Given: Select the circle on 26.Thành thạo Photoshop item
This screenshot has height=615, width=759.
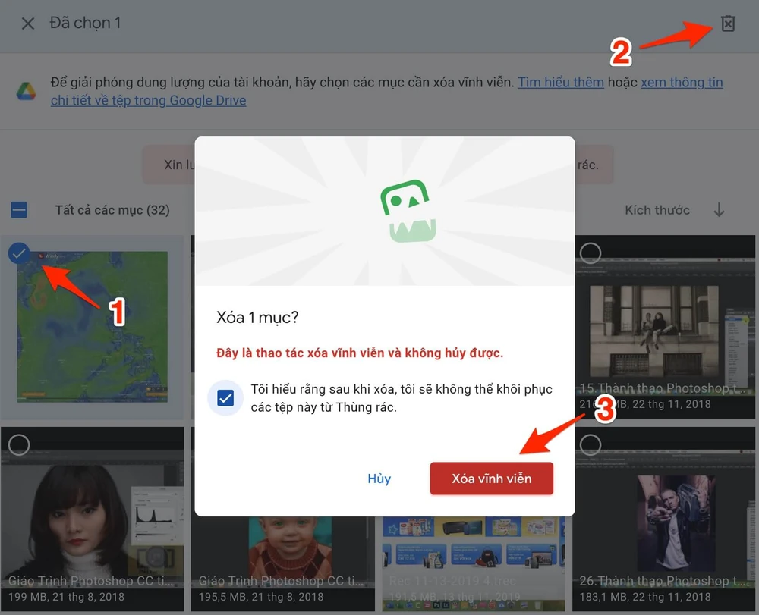Looking at the screenshot, I should [591, 445].
